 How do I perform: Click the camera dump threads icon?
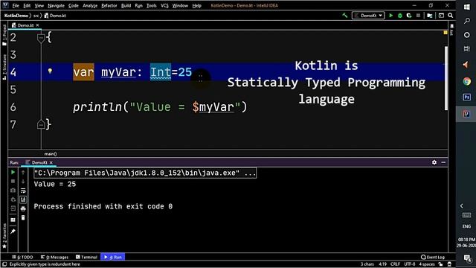click(13, 191)
